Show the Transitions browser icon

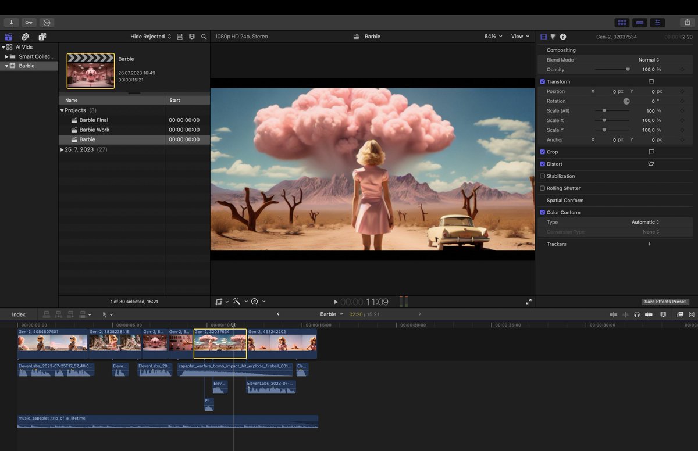[692, 314]
